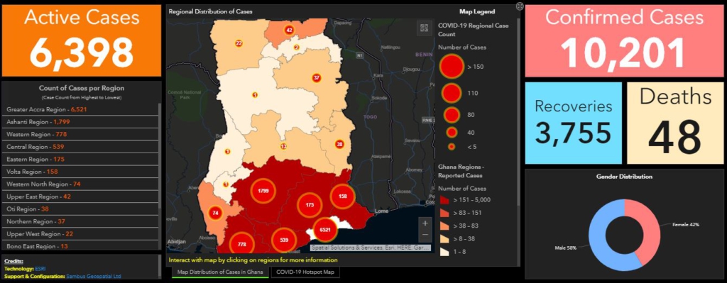
Task: Click the 'Map Legend' heading
Action: [477, 11]
